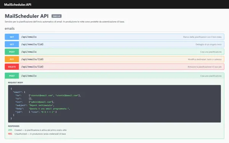Click the "subject" key in the JSON example
The height and width of the screenshot is (143, 229).
[21, 105]
